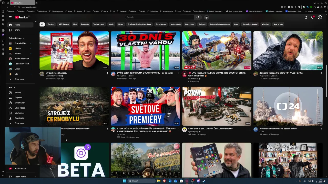328x184 pixels.
Task: Open YouTube Kids in the sidebar
Action: 20,168
